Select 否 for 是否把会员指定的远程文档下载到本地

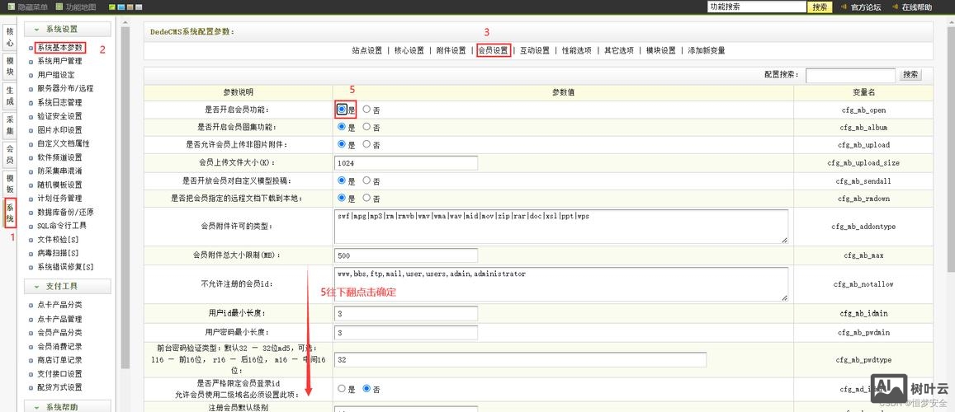pos(366,198)
